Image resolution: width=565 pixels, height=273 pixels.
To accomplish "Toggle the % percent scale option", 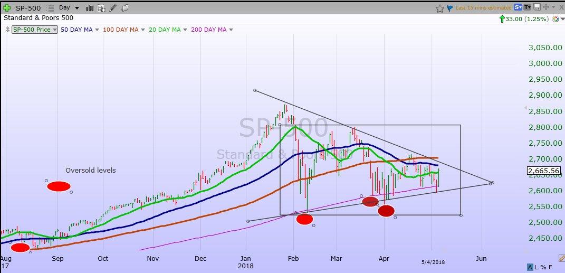I will [x=543, y=267].
